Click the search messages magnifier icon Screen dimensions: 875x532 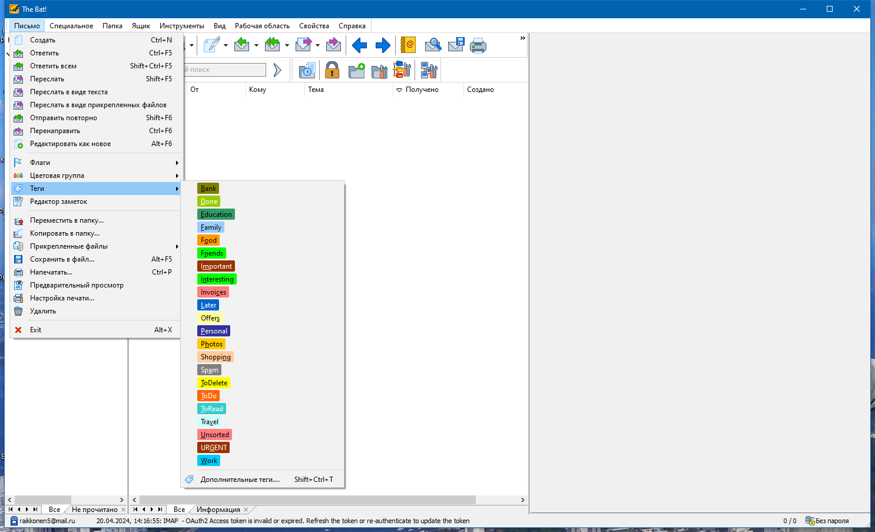click(x=433, y=45)
